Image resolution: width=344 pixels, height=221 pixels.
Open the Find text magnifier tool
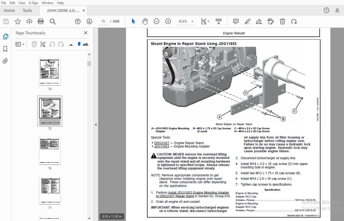tap(53, 21)
